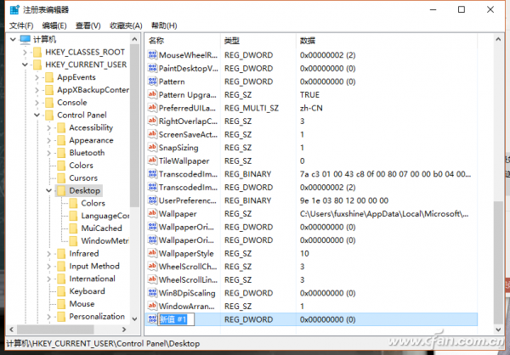Select the Win8DpiScaling DWORD icon

(152, 293)
